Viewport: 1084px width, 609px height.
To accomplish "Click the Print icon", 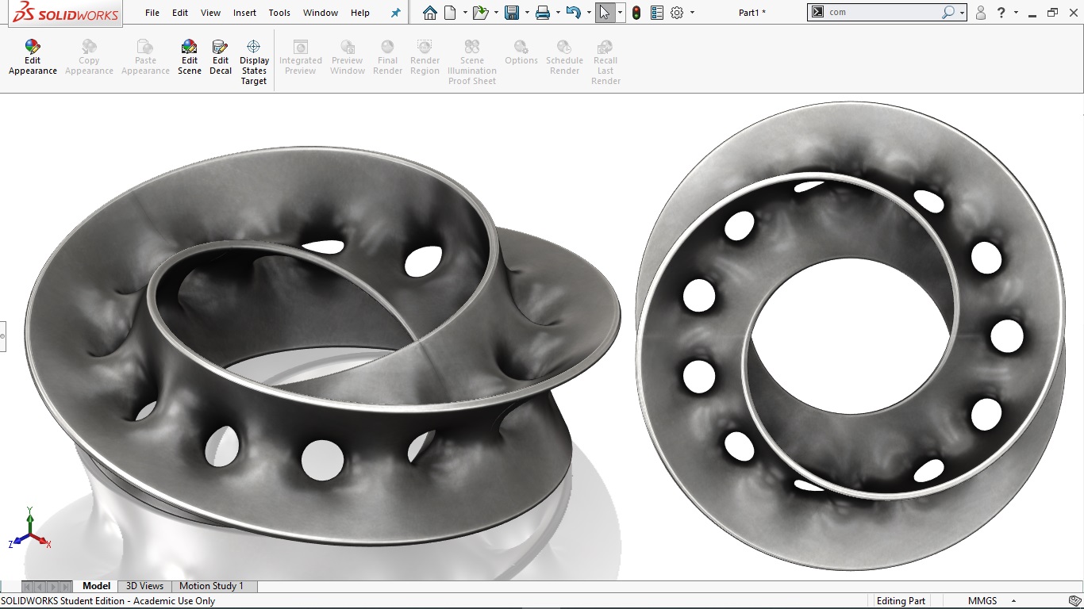I will pyautogui.click(x=543, y=13).
